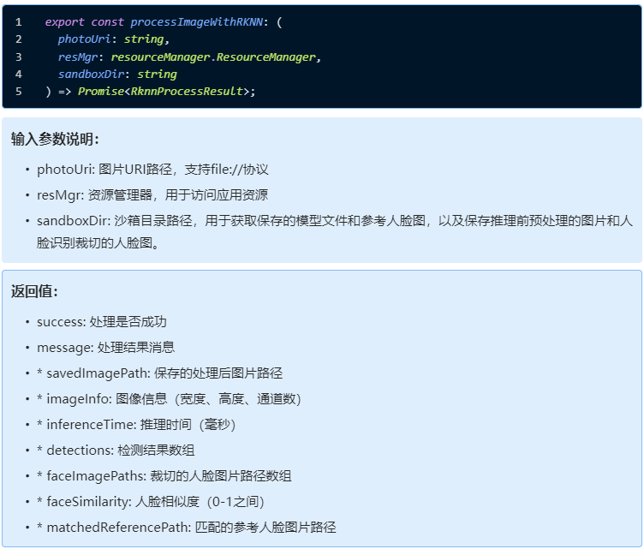This screenshot has height=549, width=644.
Task: Click the 'faceSimilarity: 人脸相似度' item
Action: [151, 501]
